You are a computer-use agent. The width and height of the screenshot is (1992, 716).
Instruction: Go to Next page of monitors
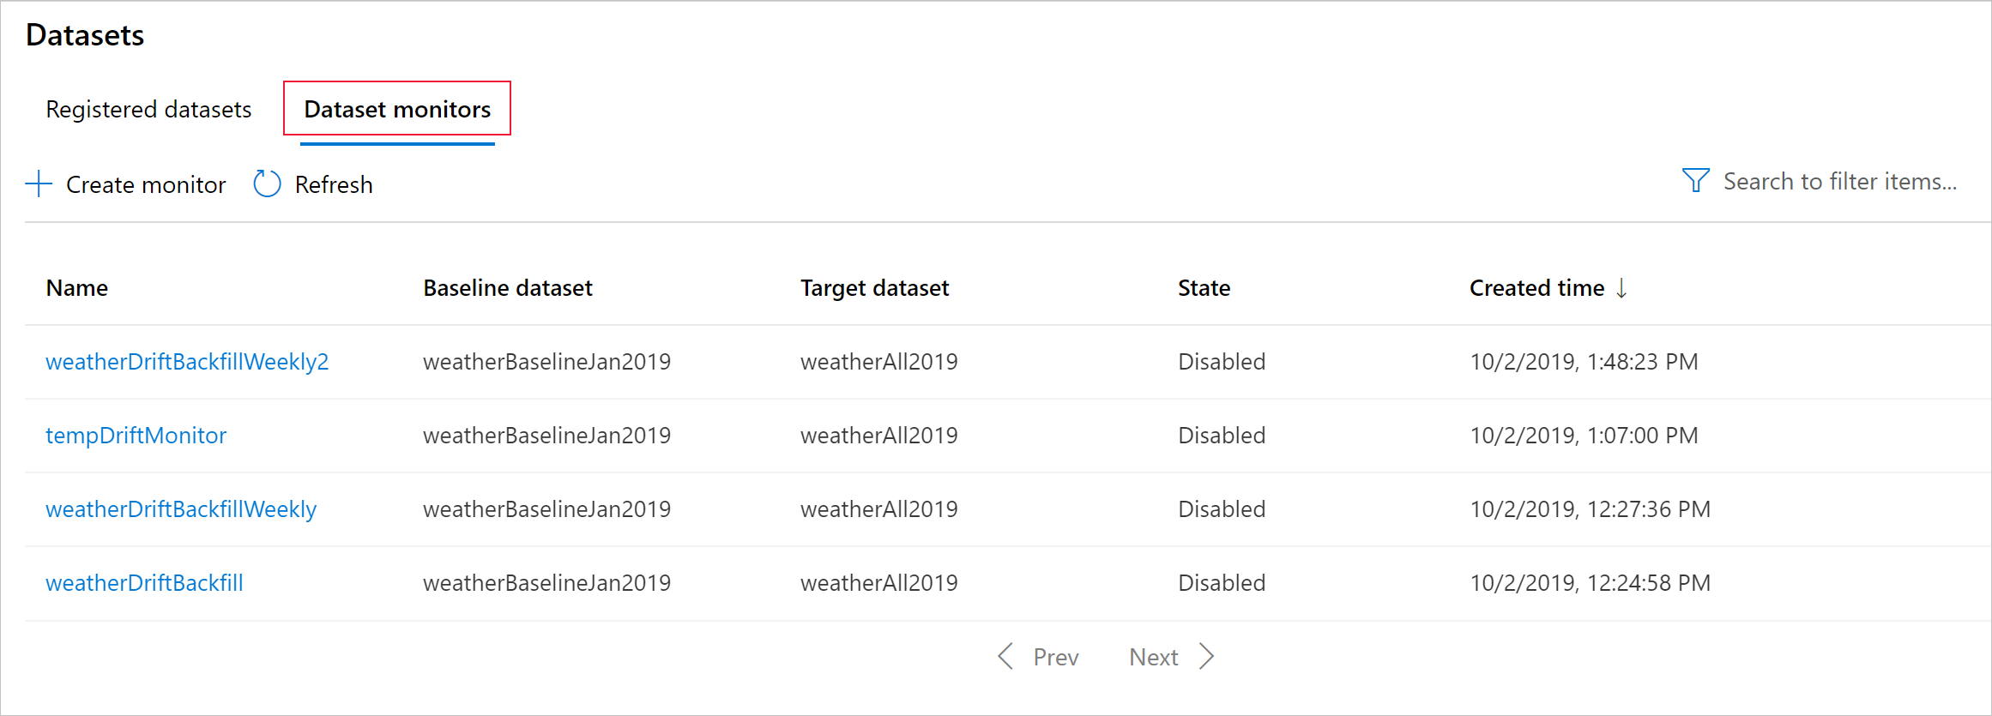(1154, 657)
